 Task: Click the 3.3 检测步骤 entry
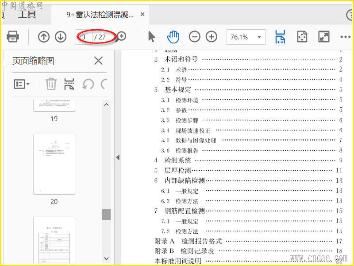click(252, 120)
